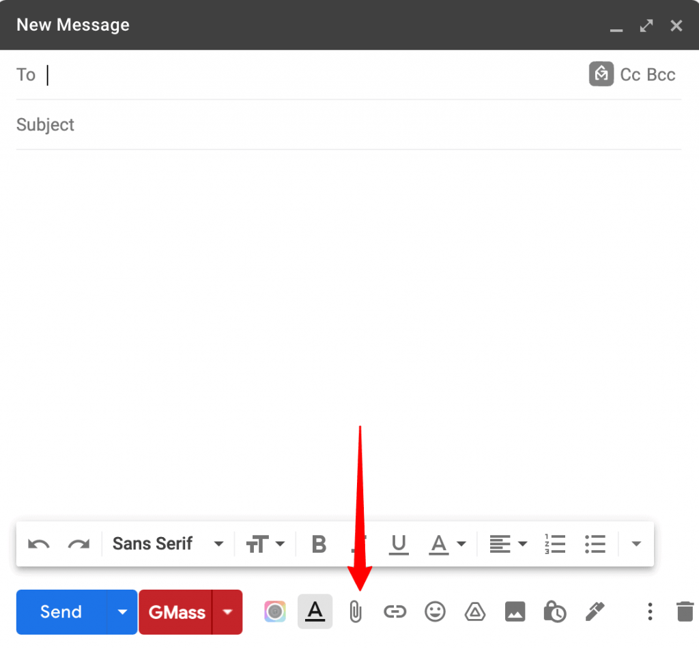The image size is (699, 649).
Task: Insert a photo into the email
Action: coord(515,611)
